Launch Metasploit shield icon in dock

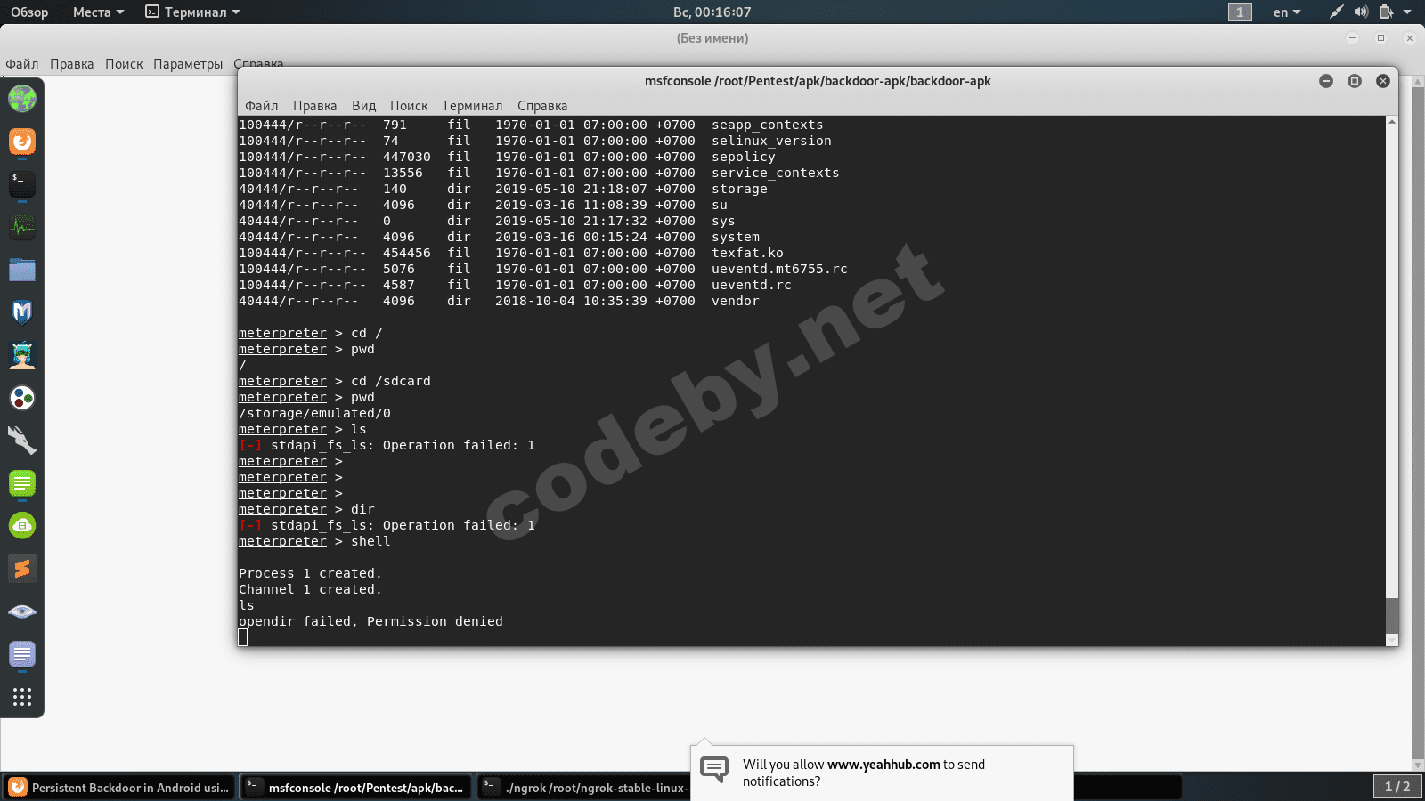point(22,312)
